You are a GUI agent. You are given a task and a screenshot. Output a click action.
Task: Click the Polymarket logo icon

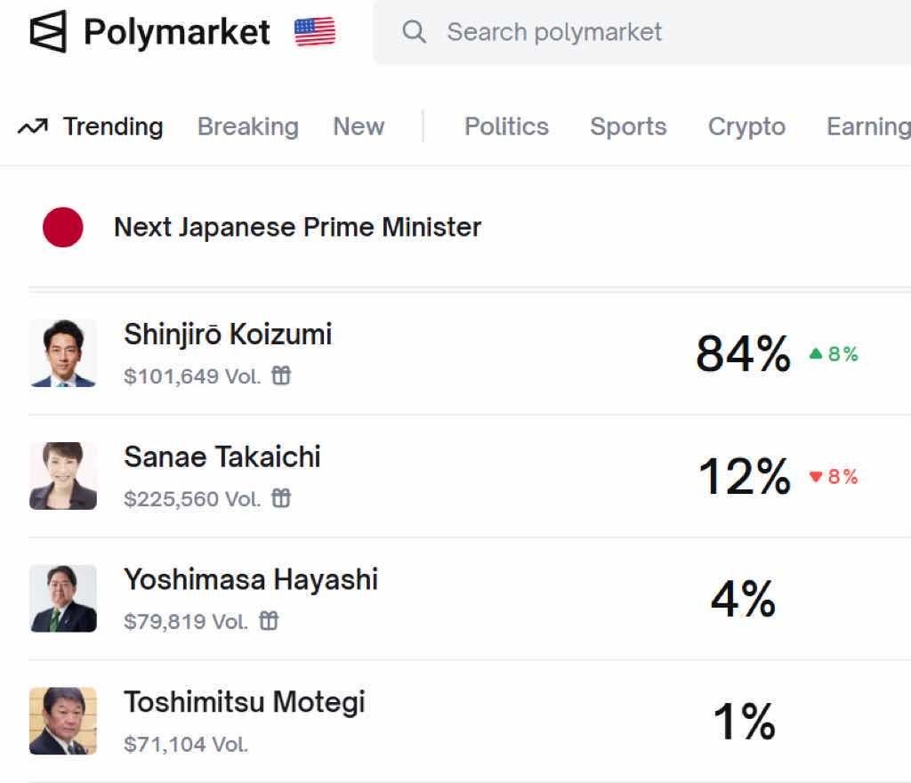pos(48,32)
